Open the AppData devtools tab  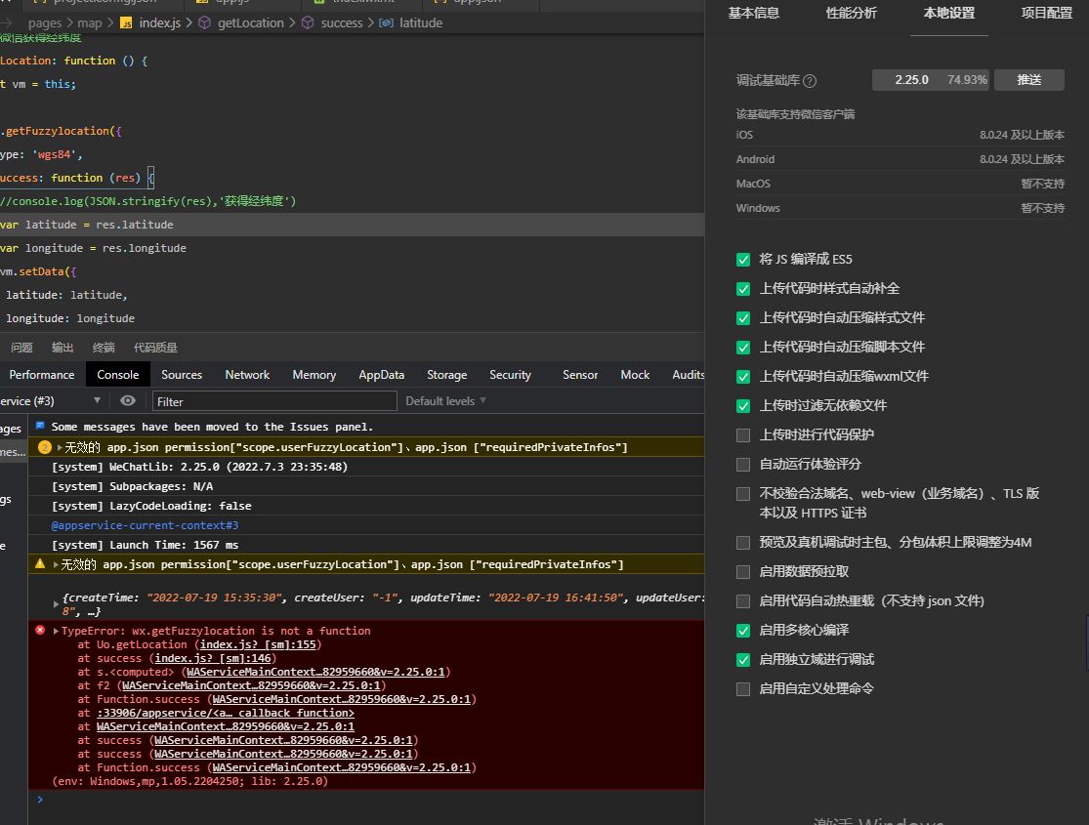click(381, 374)
